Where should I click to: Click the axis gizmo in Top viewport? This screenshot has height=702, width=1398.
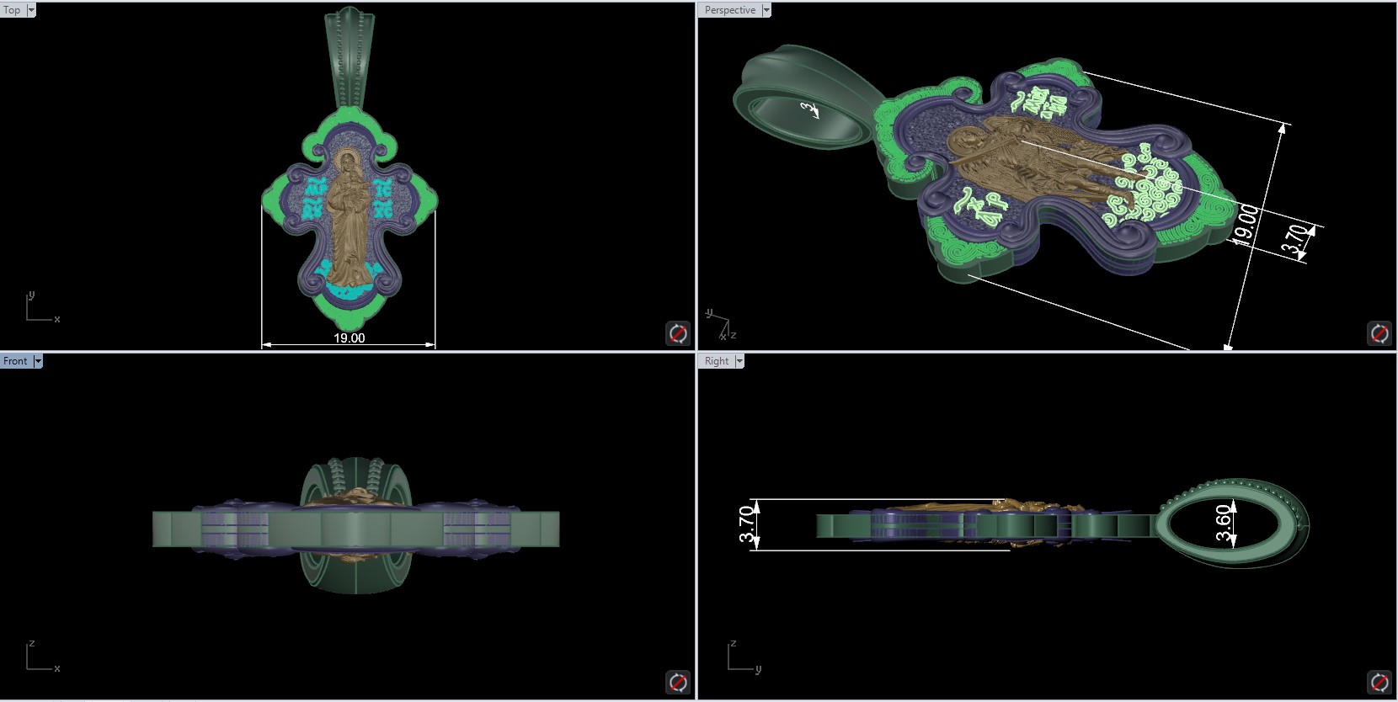point(42,308)
